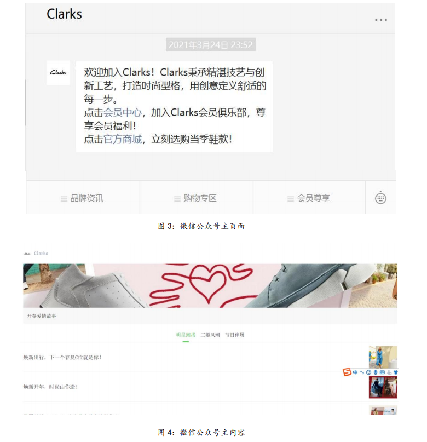Expand the 购物专区 bottom menu
The image size is (427, 442).
click(197, 198)
